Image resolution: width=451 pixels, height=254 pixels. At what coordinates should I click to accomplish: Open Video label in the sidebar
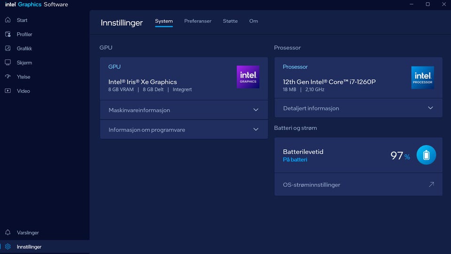[x=23, y=91]
